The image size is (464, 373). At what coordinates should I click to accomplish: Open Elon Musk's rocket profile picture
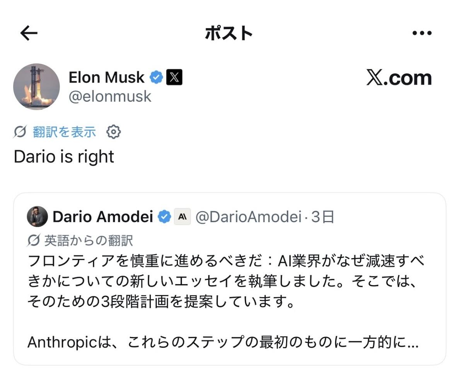point(36,87)
